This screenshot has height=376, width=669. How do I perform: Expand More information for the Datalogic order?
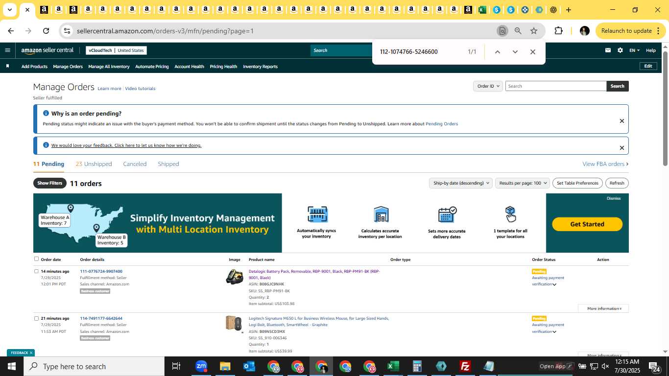603,308
